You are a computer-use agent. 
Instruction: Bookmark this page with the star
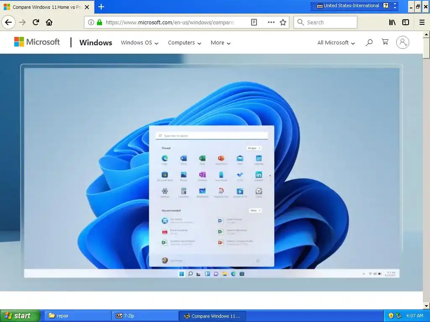[x=283, y=22]
